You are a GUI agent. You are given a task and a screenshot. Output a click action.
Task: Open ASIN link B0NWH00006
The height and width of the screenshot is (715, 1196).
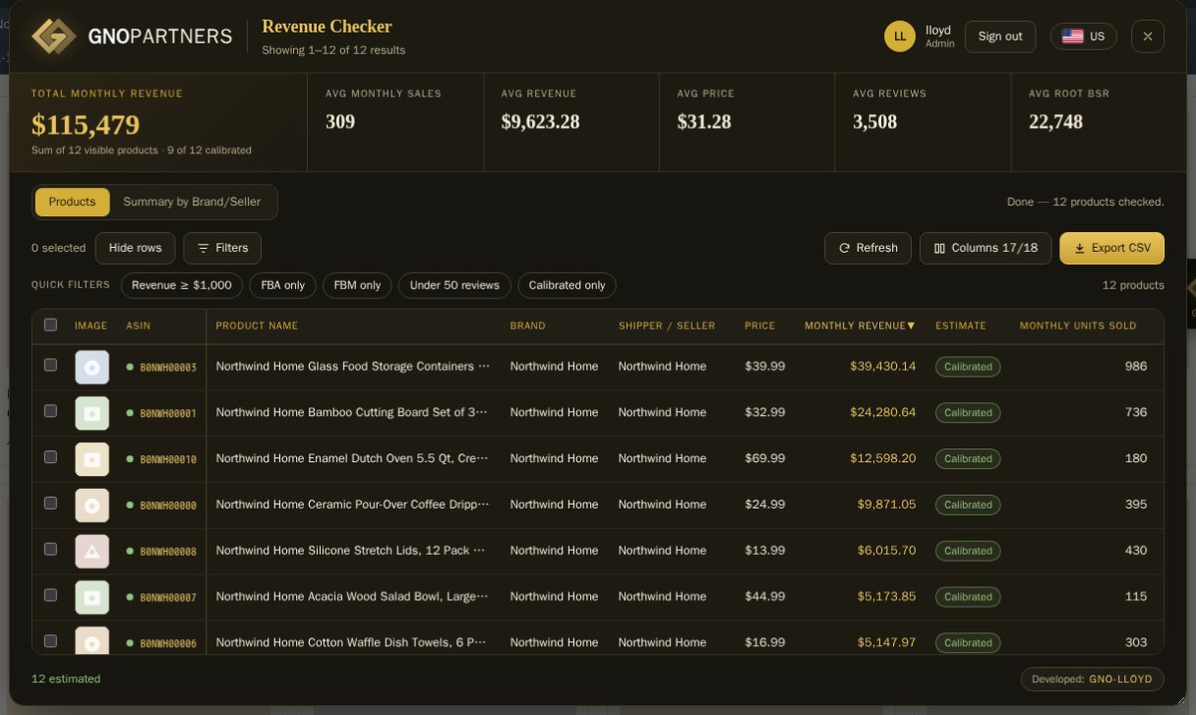167,642
